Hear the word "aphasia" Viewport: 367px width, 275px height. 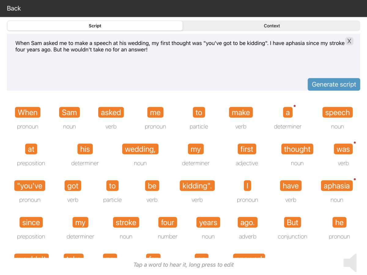click(336, 186)
